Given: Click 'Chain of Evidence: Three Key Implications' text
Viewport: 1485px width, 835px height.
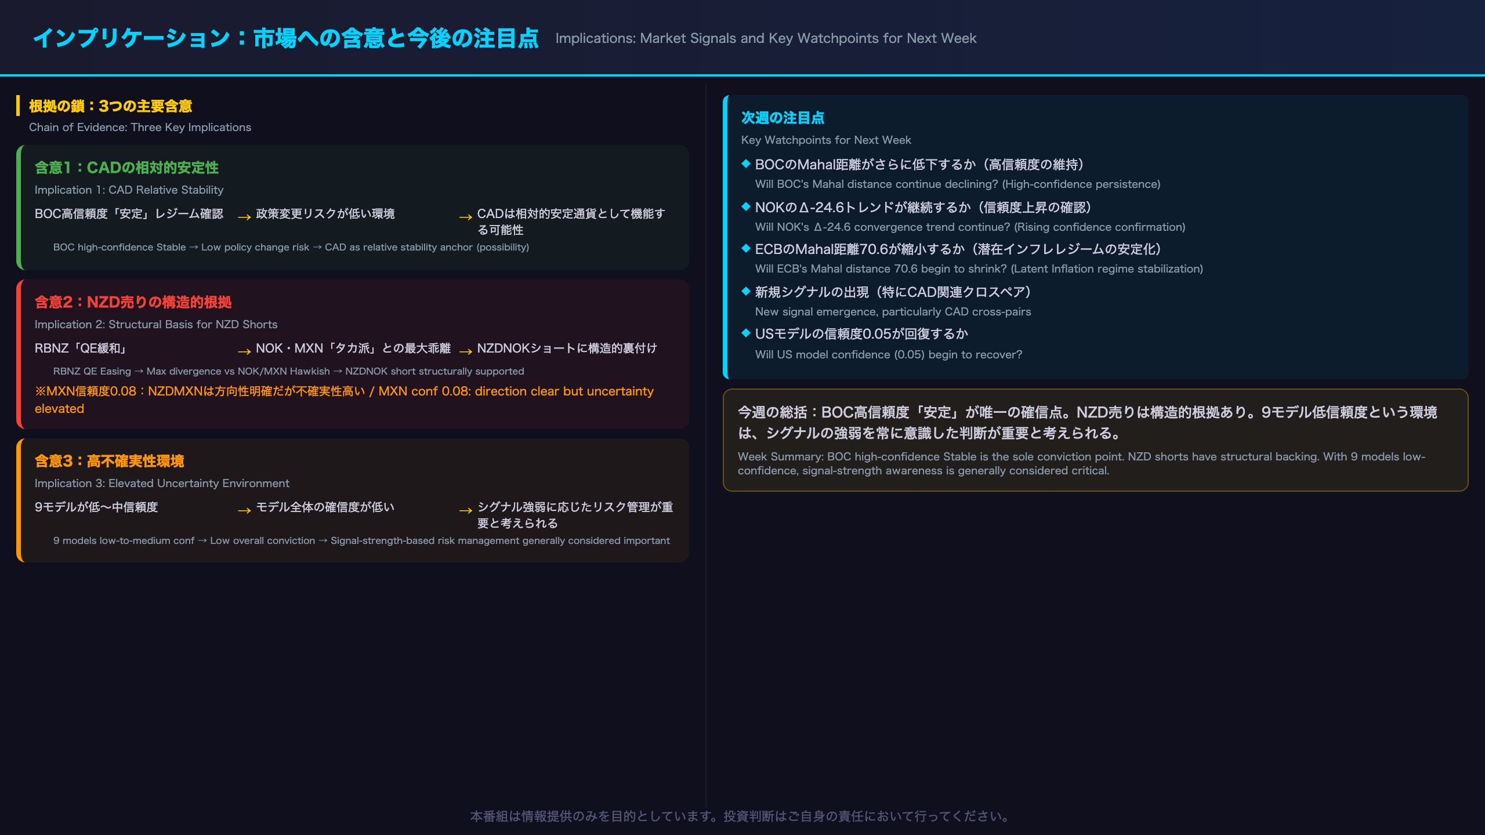Looking at the screenshot, I should click(140, 127).
